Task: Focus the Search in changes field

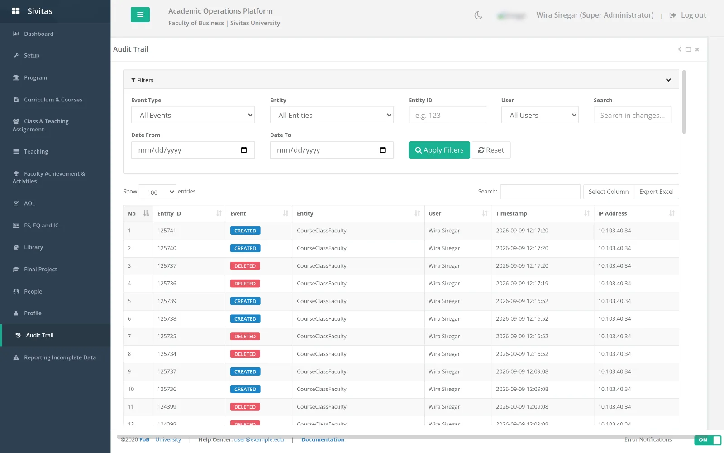Action: [x=632, y=115]
